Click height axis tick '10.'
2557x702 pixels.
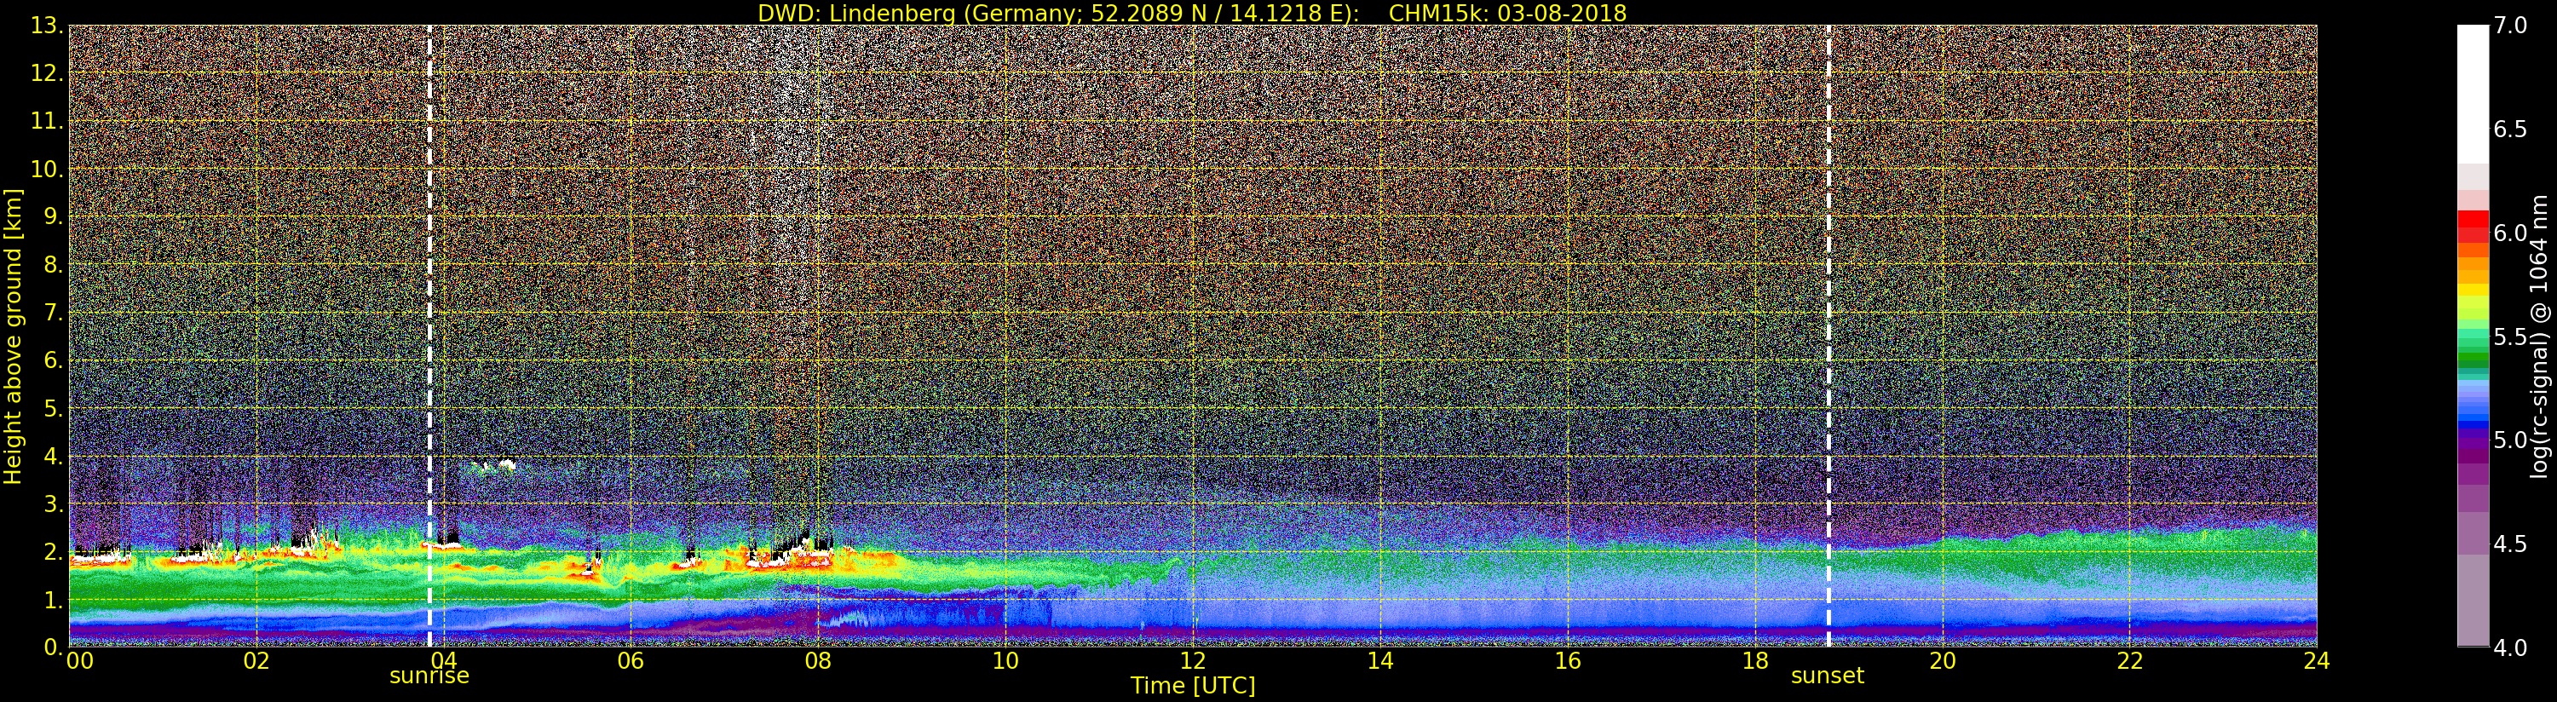tap(47, 169)
